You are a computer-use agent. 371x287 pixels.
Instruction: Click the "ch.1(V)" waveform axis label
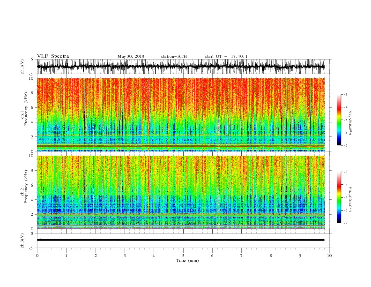tap(22, 67)
